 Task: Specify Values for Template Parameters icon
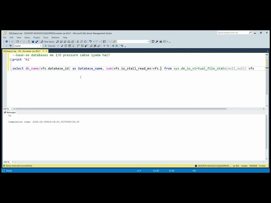point(122,46)
